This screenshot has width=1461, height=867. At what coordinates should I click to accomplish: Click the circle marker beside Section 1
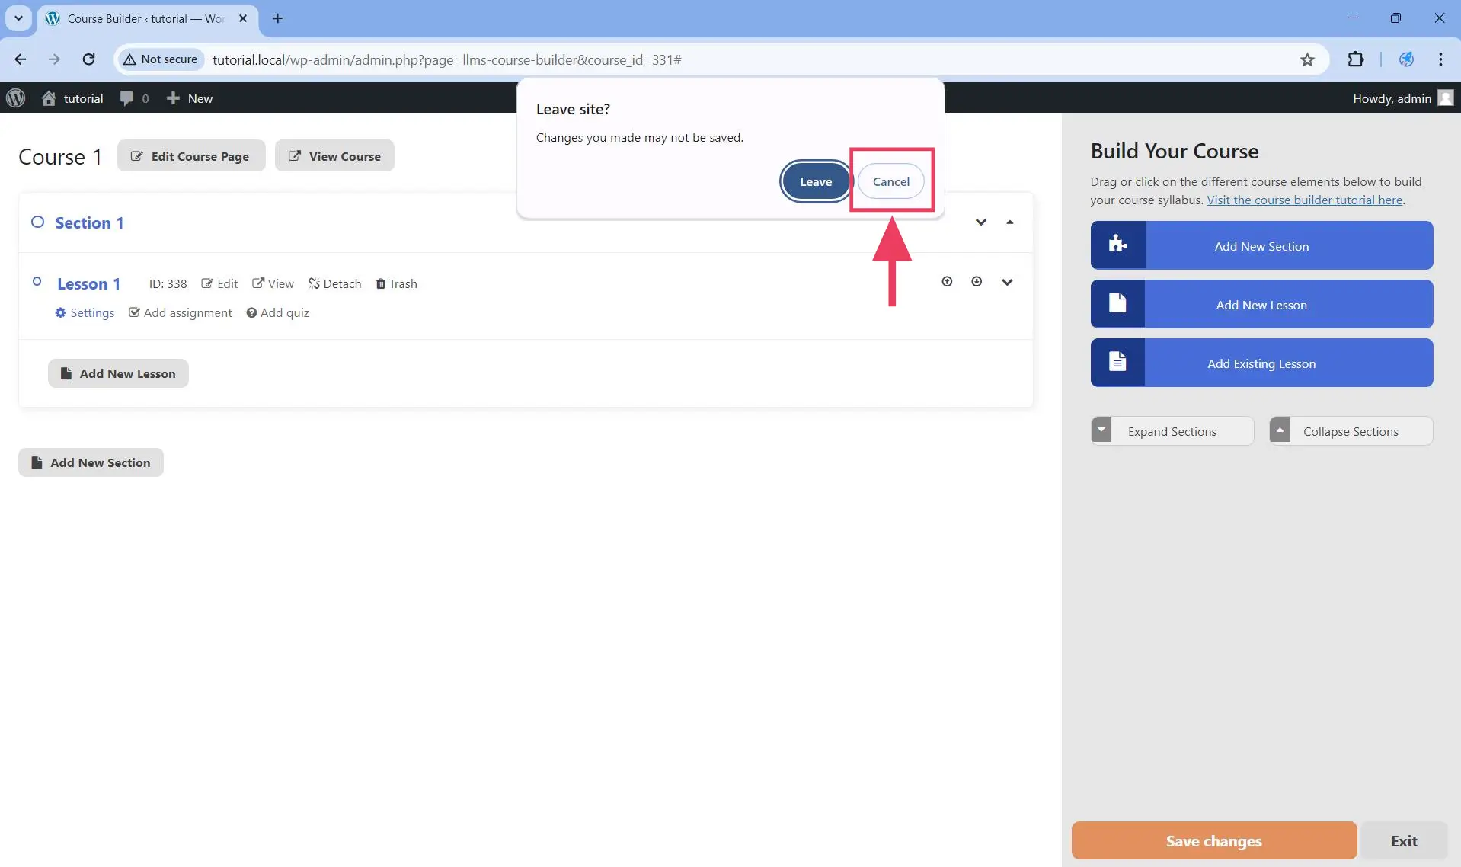tap(37, 222)
